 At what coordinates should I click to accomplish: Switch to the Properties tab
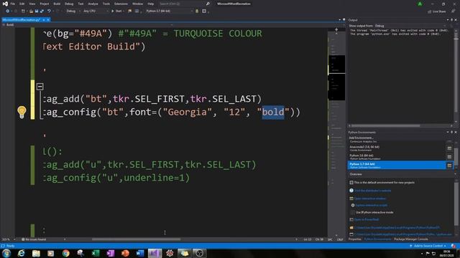click(x=354, y=239)
